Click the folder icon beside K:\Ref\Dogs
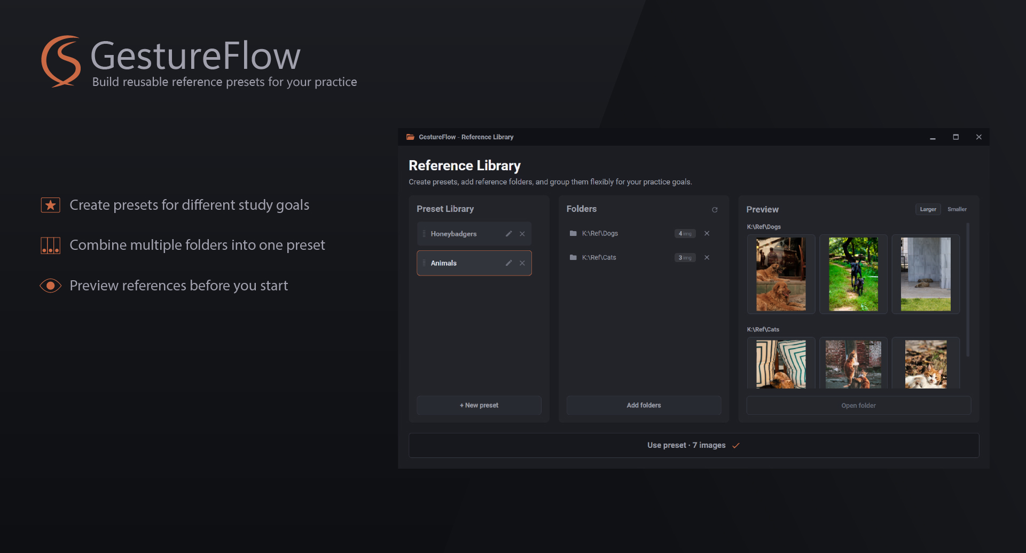Image resolution: width=1026 pixels, height=553 pixels. [x=573, y=233]
